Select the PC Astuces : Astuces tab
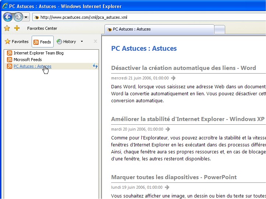Viewport: 266px width, 199px height. click(159, 29)
